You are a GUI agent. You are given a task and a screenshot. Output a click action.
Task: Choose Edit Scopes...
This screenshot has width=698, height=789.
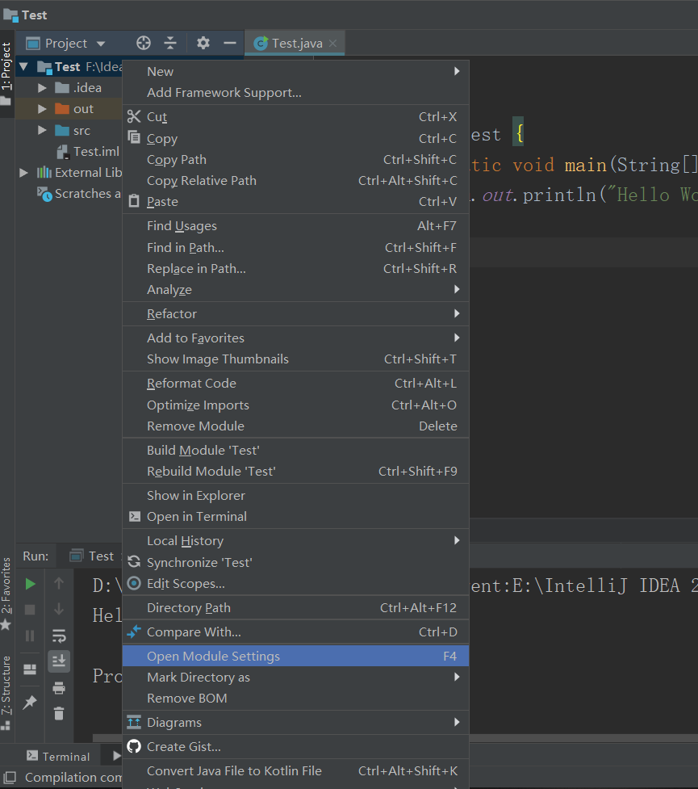point(295,584)
